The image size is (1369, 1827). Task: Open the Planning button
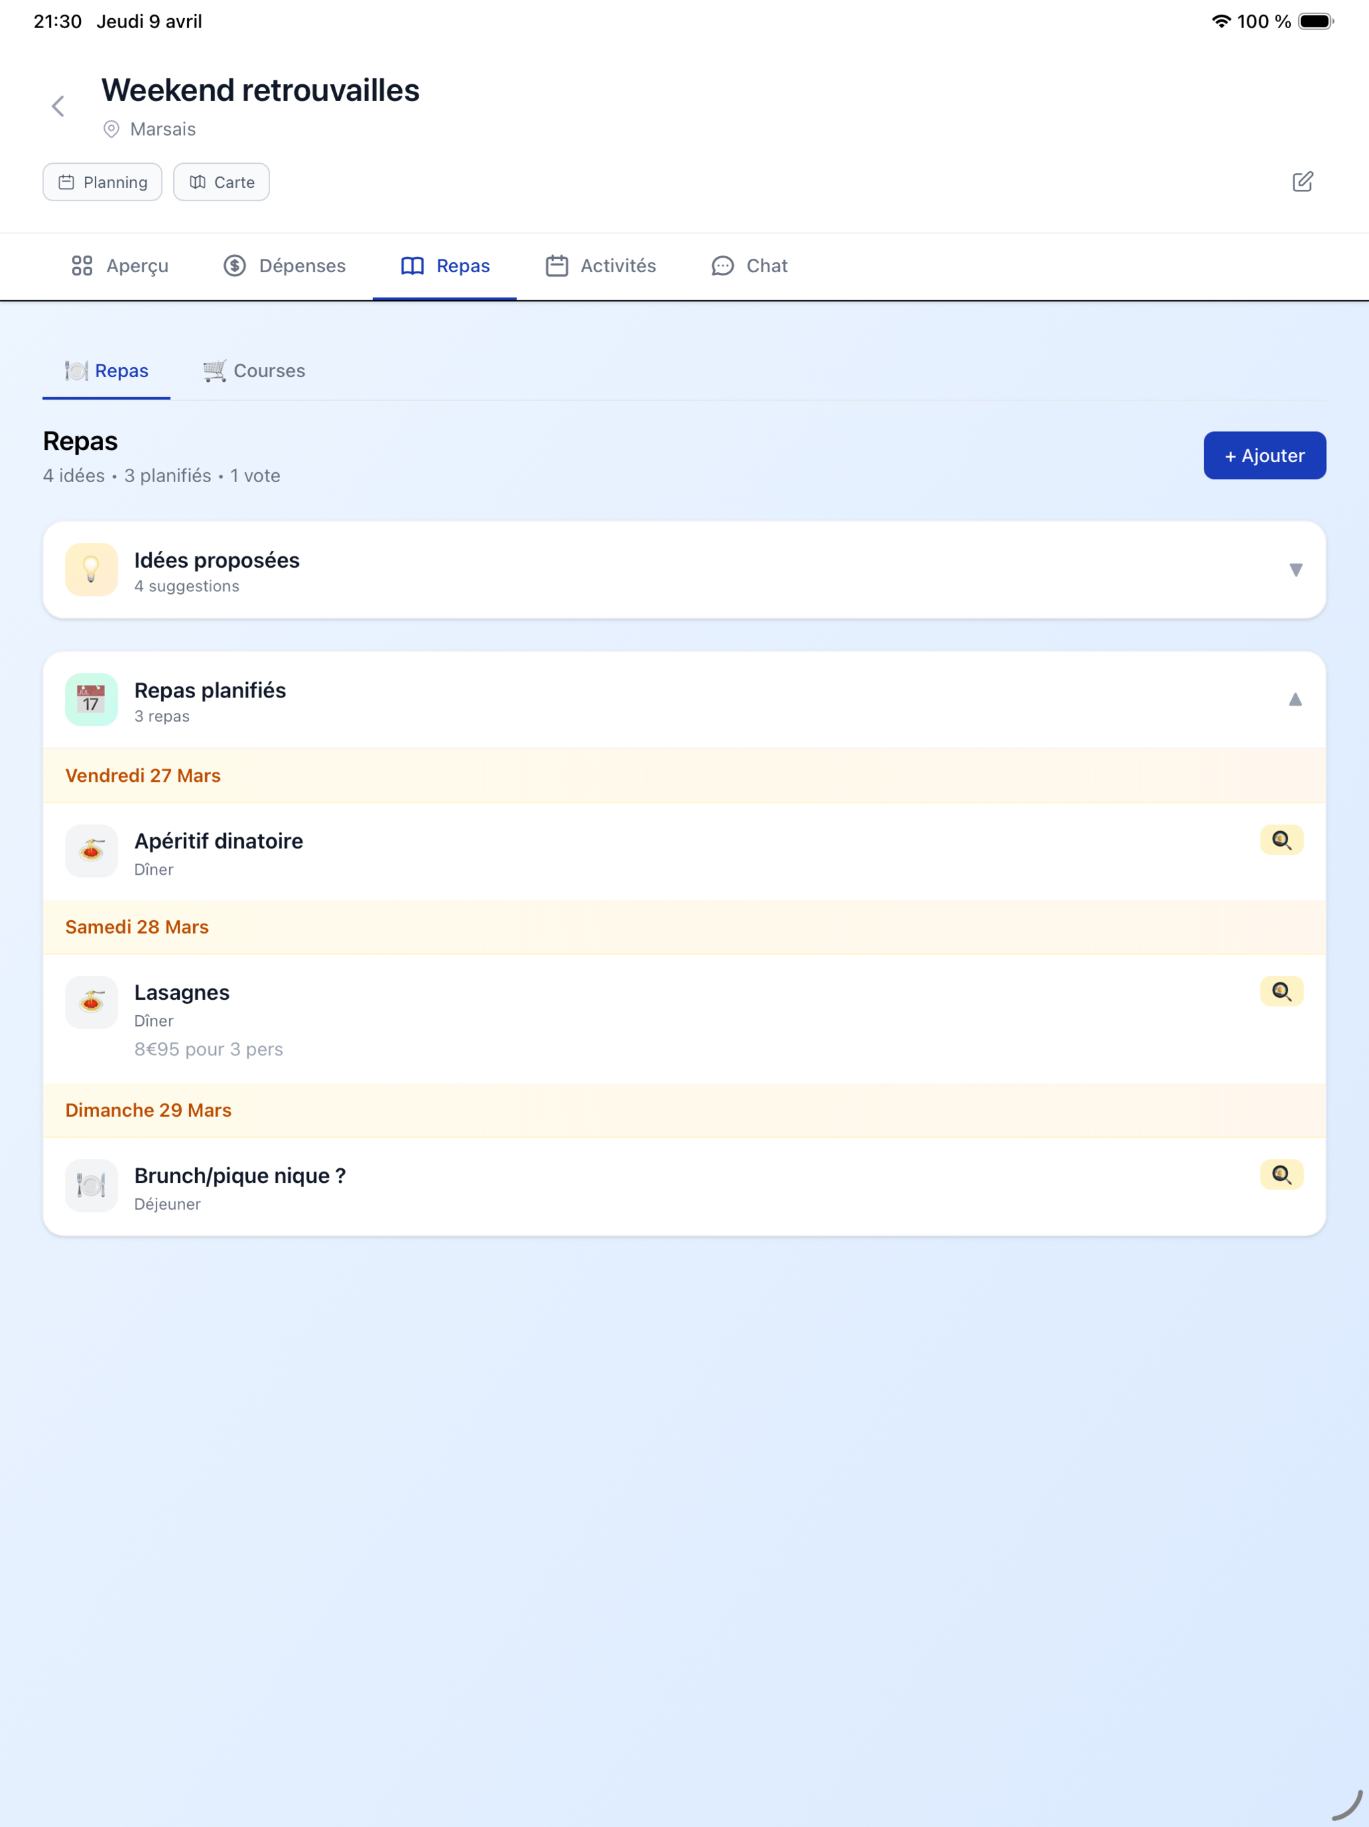click(x=102, y=182)
